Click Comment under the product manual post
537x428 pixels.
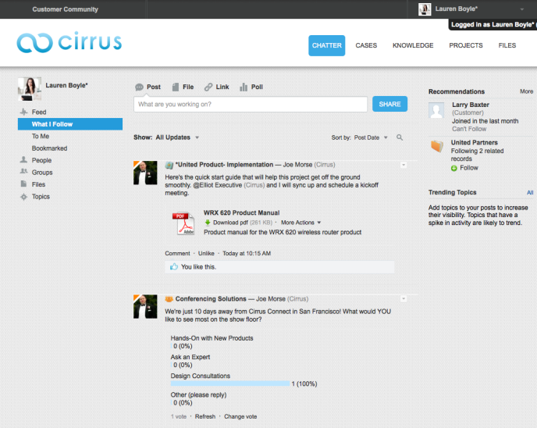point(177,253)
